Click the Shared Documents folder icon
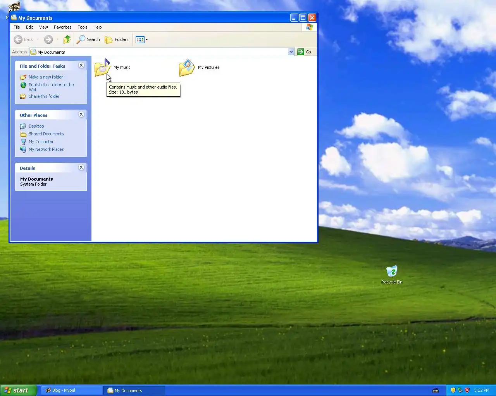Viewport: 496px width, 396px height. pyautogui.click(x=23, y=134)
